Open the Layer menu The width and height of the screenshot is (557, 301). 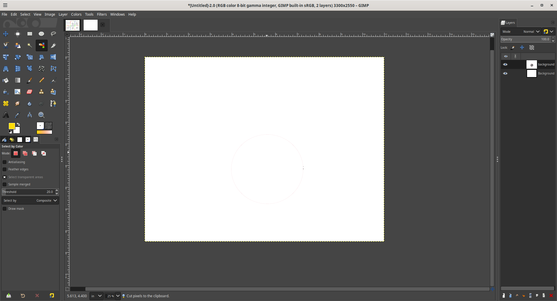click(63, 14)
